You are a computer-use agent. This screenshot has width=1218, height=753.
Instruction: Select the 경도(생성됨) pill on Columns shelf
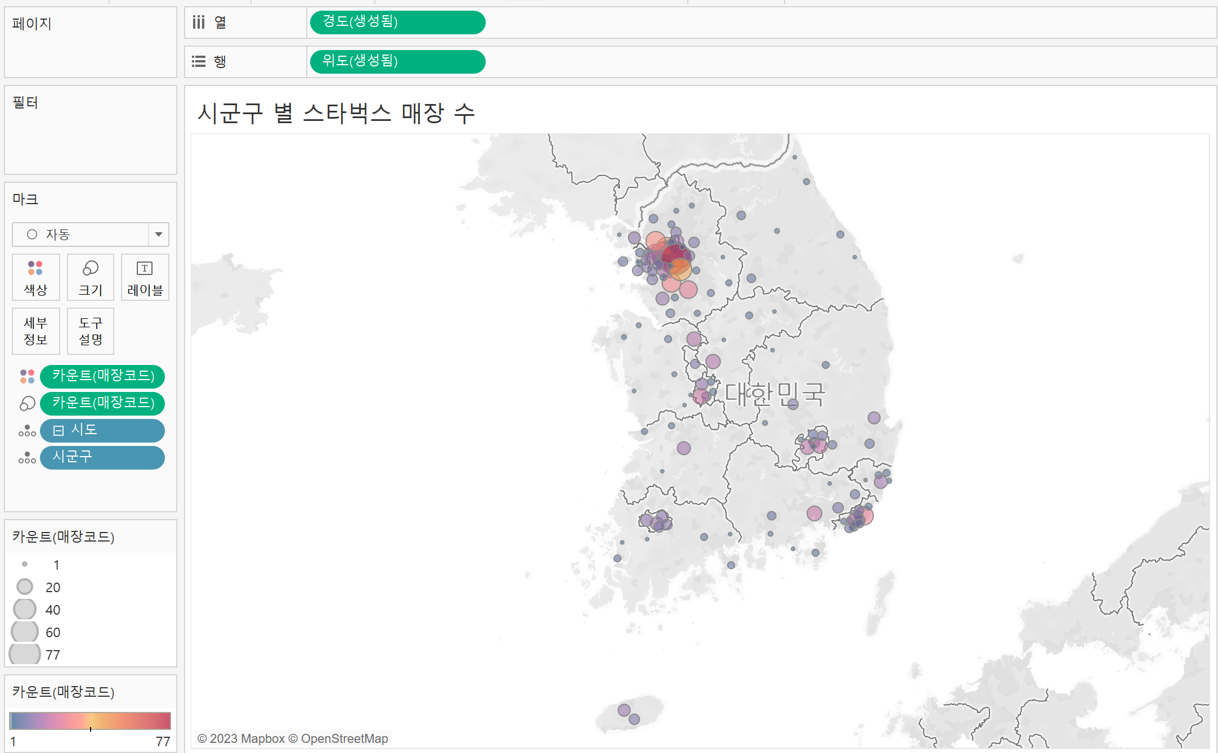pos(397,22)
